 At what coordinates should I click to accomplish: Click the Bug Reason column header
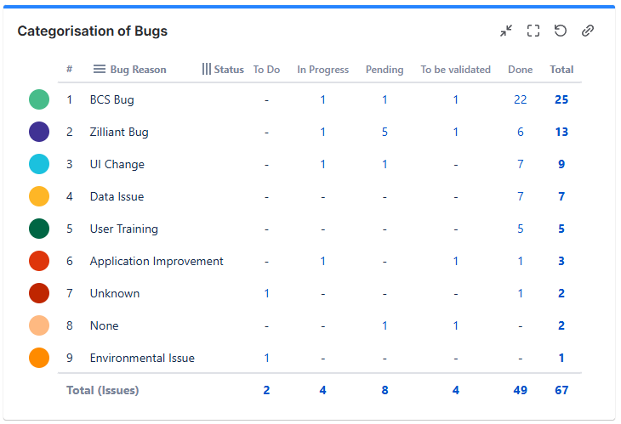point(138,70)
